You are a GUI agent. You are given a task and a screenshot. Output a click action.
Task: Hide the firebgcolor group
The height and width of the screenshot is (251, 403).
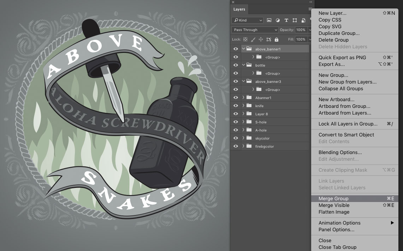pyautogui.click(x=236, y=146)
